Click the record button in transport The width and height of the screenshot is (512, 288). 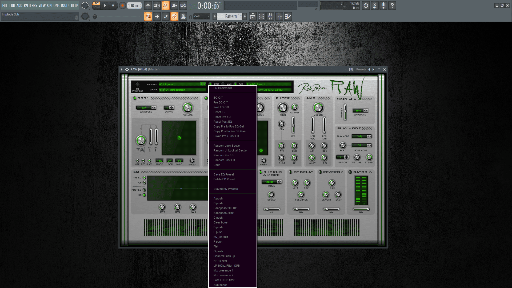tap(122, 6)
